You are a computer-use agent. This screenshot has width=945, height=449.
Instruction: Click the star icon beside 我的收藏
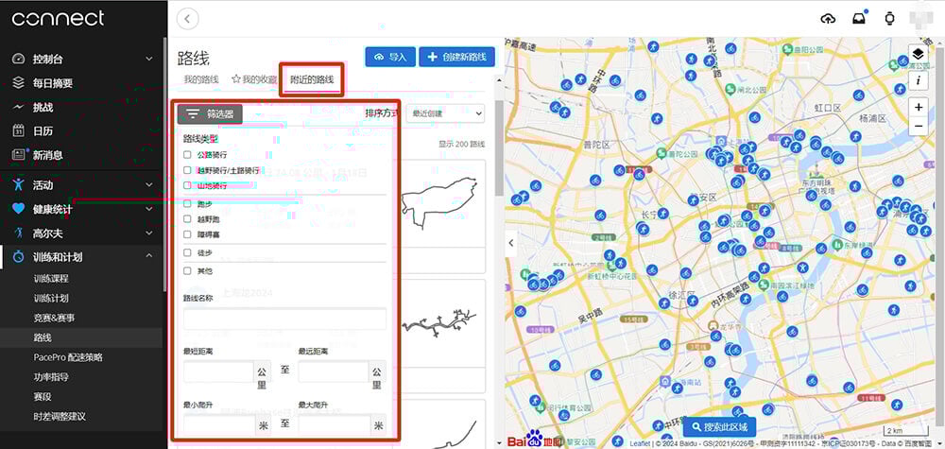236,79
